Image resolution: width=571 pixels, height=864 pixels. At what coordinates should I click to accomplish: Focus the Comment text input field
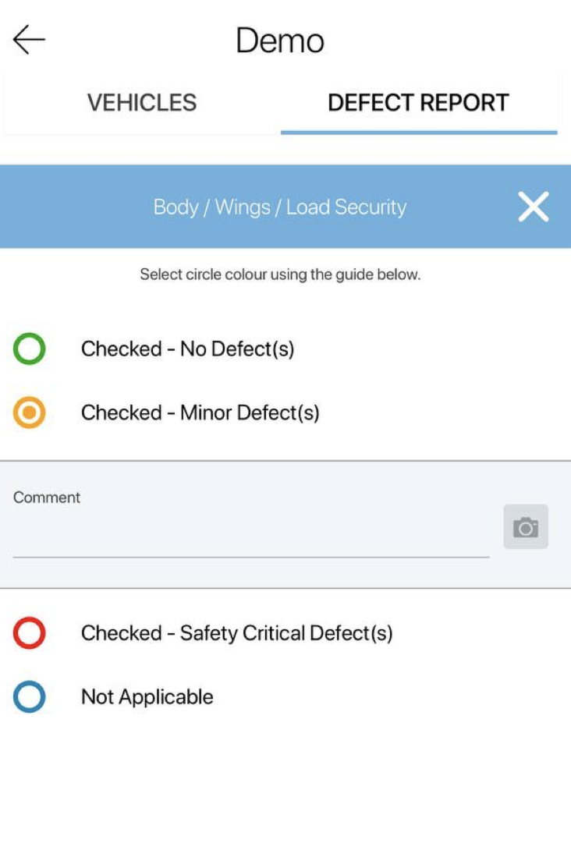coord(250,540)
